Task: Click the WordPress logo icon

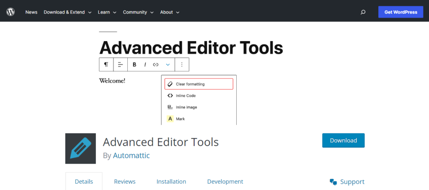Action: tap(10, 12)
